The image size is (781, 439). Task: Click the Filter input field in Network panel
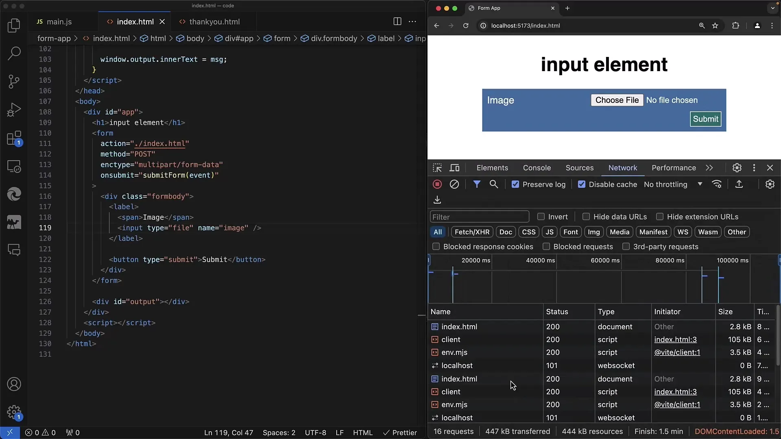pyautogui.click(x=480, y=217)
